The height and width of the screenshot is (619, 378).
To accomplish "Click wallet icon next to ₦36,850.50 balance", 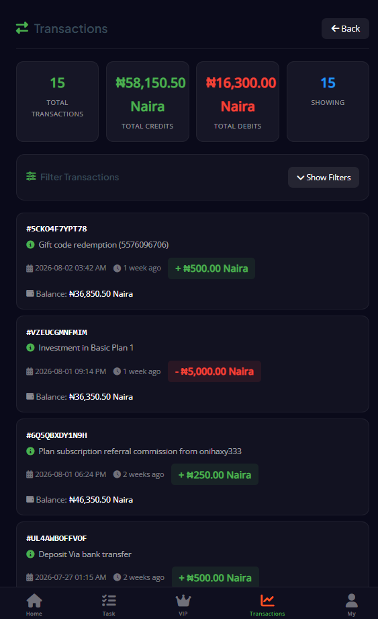I will point(30,293).
